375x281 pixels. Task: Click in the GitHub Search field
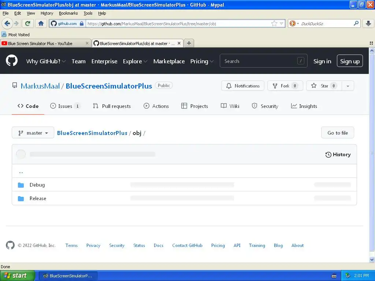[x=263, y=61]
